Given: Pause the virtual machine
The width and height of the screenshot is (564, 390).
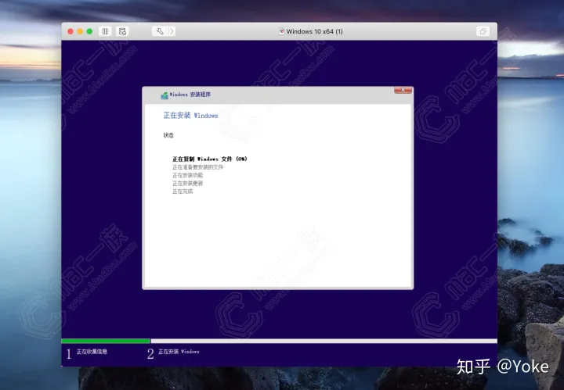Looking at the screenshot, I should (105, 31).
